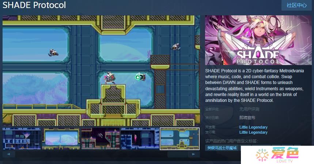The height and width of the screenshot is (164, 314).
Task: Click the 发行商 label
Action: point(211,132)
